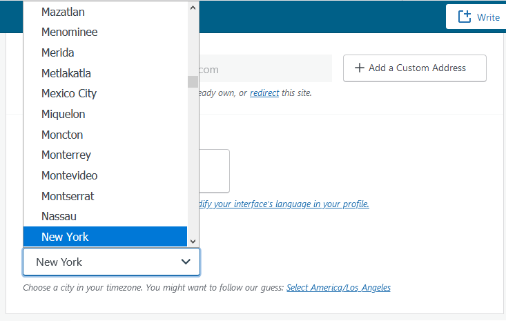Click the timezone list scrollbar thumb
Image resolution: width=506 pixels, height=321 pixels.
pos(193,81)
